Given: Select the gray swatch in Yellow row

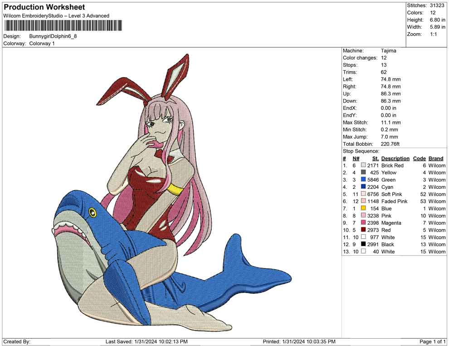Looking at the screenshot, I should [363, 172].
